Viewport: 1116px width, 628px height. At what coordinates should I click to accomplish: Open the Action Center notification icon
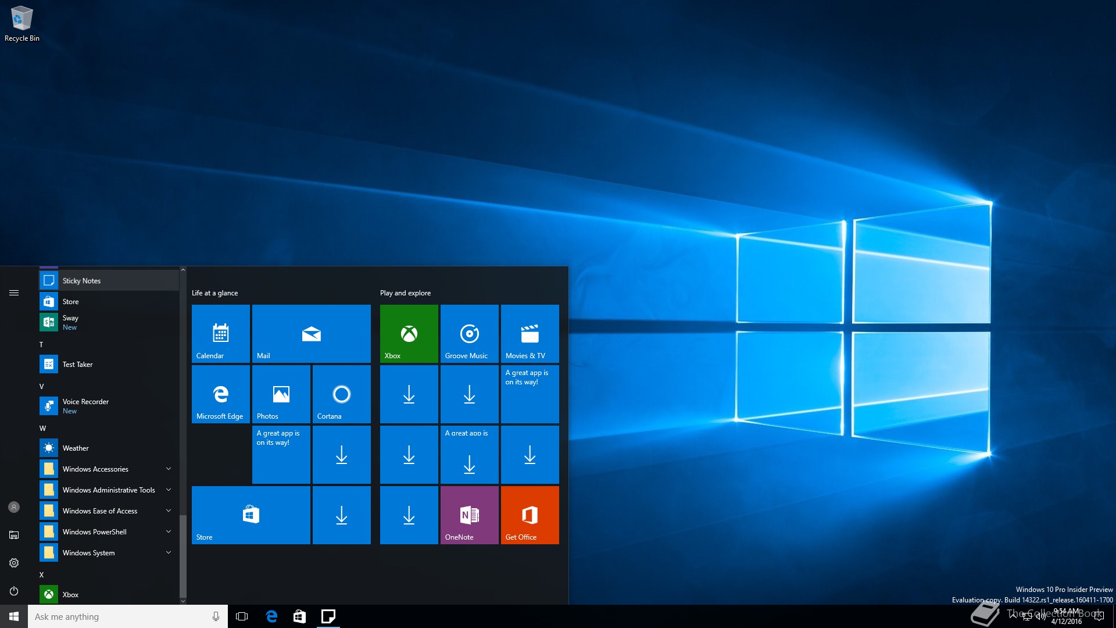pos(1099,616)
